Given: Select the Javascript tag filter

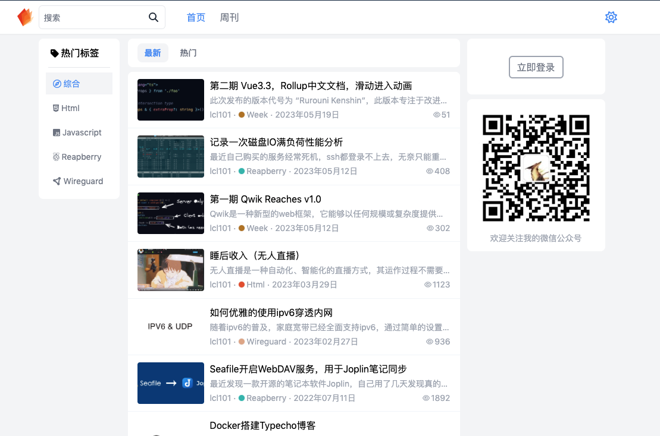Looking at the screenshot, I should coord(79,132).
